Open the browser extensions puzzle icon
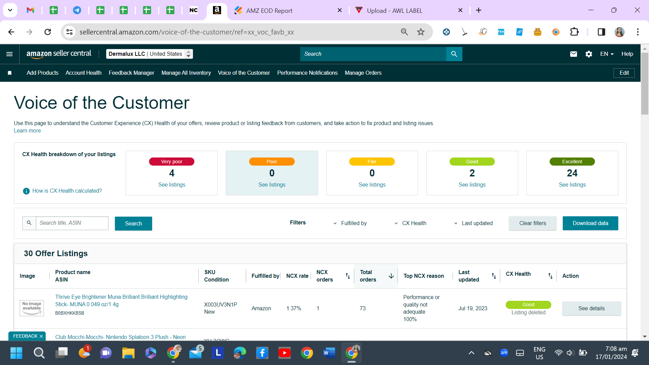Viewport: 649px width, 365px height. [574, 32]
